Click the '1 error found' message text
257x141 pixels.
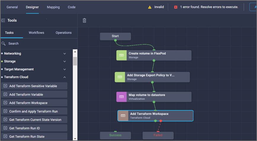click(209, 7)
